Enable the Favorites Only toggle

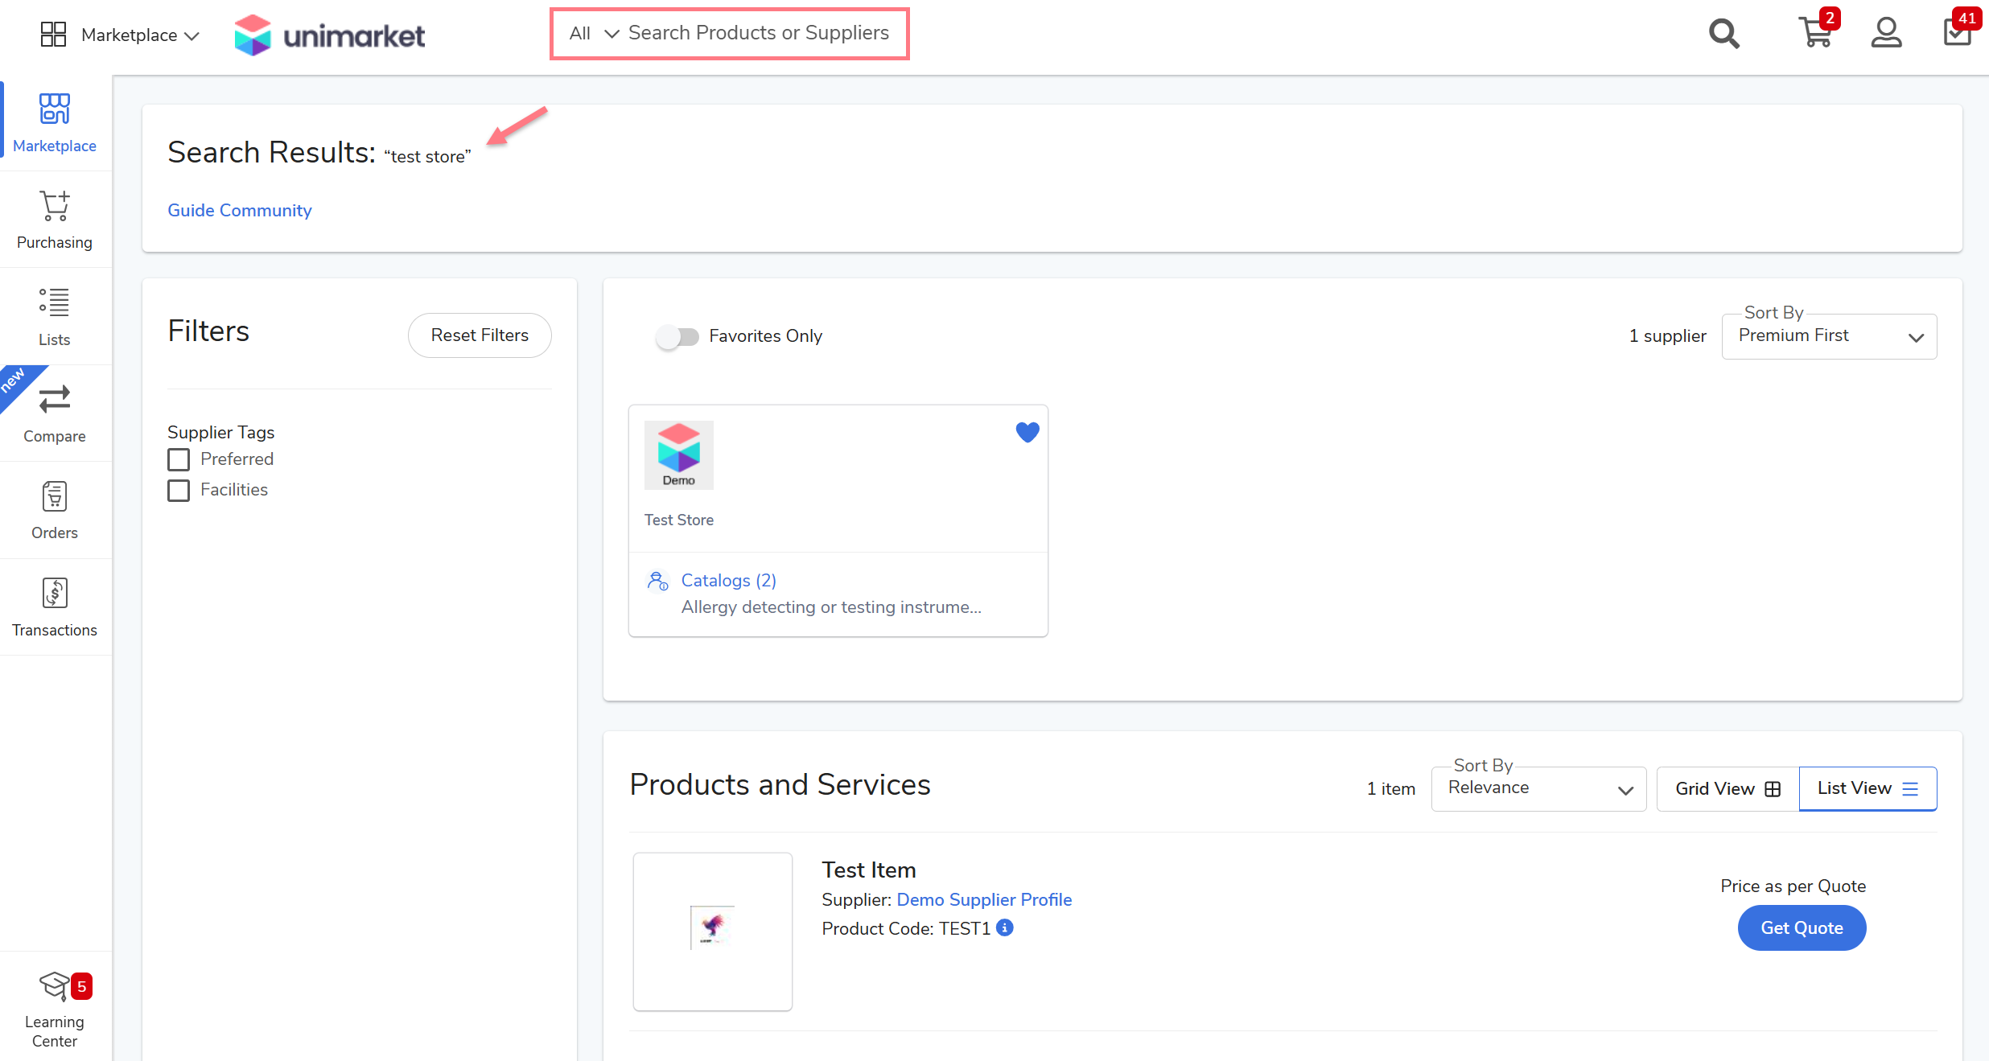tap(677, 336)
